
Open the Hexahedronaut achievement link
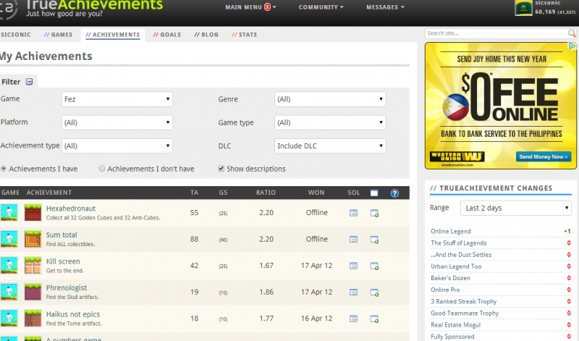coord(70,209)
